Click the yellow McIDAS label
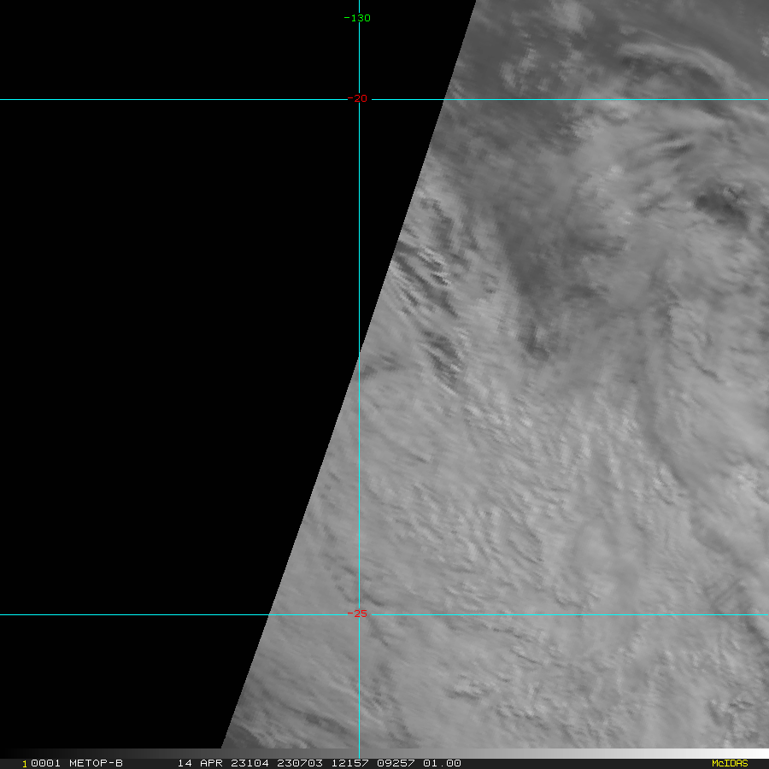The image size is (769, 769). coord(730,763)
